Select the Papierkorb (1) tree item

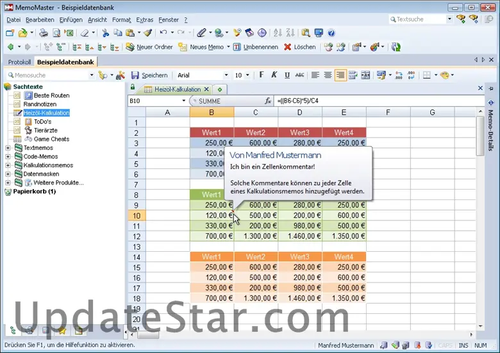pos(34,192)
